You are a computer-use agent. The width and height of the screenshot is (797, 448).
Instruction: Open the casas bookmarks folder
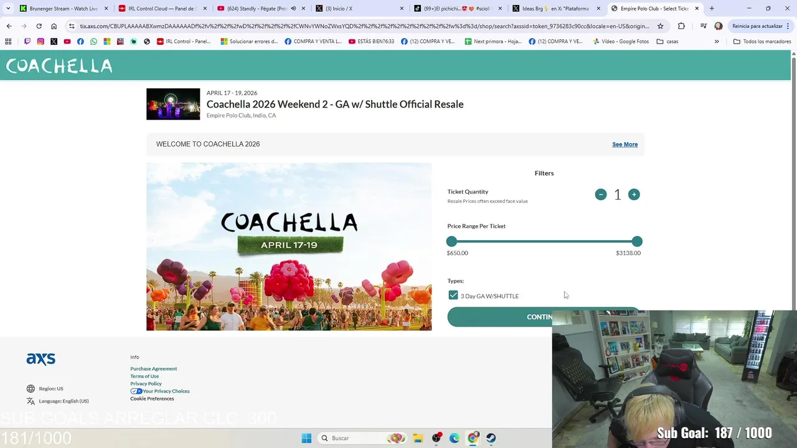(x=667, y=42)
